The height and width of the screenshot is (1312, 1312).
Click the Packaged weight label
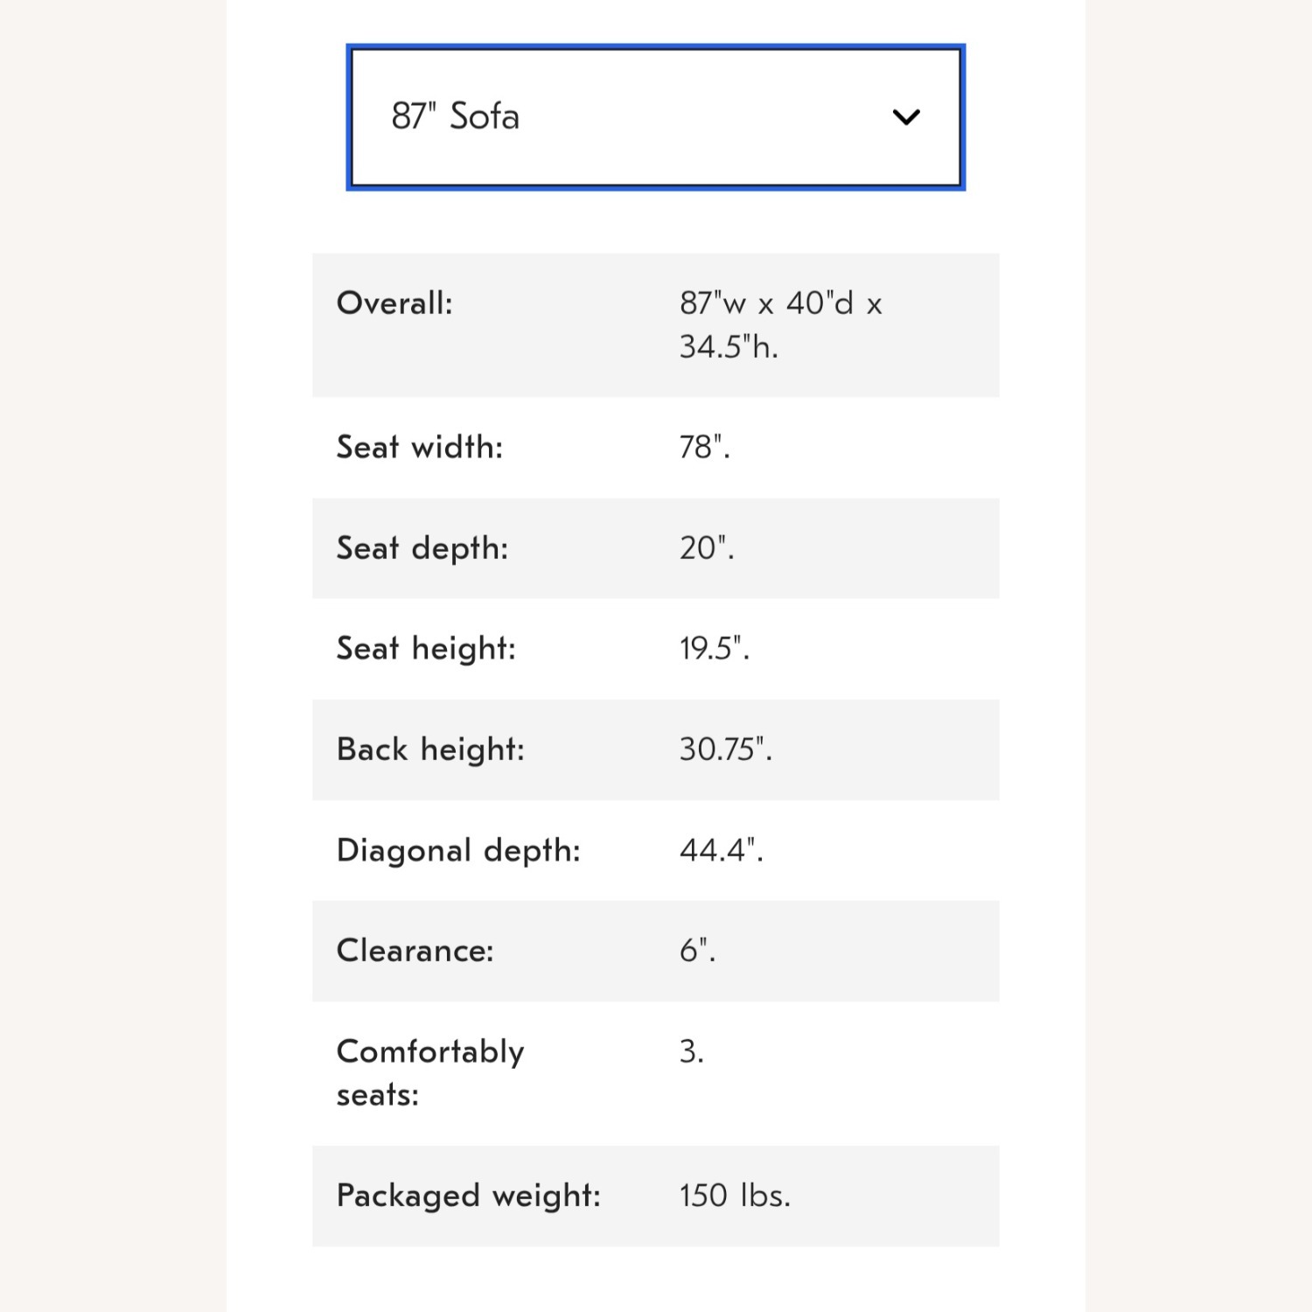click(469, 1196)
